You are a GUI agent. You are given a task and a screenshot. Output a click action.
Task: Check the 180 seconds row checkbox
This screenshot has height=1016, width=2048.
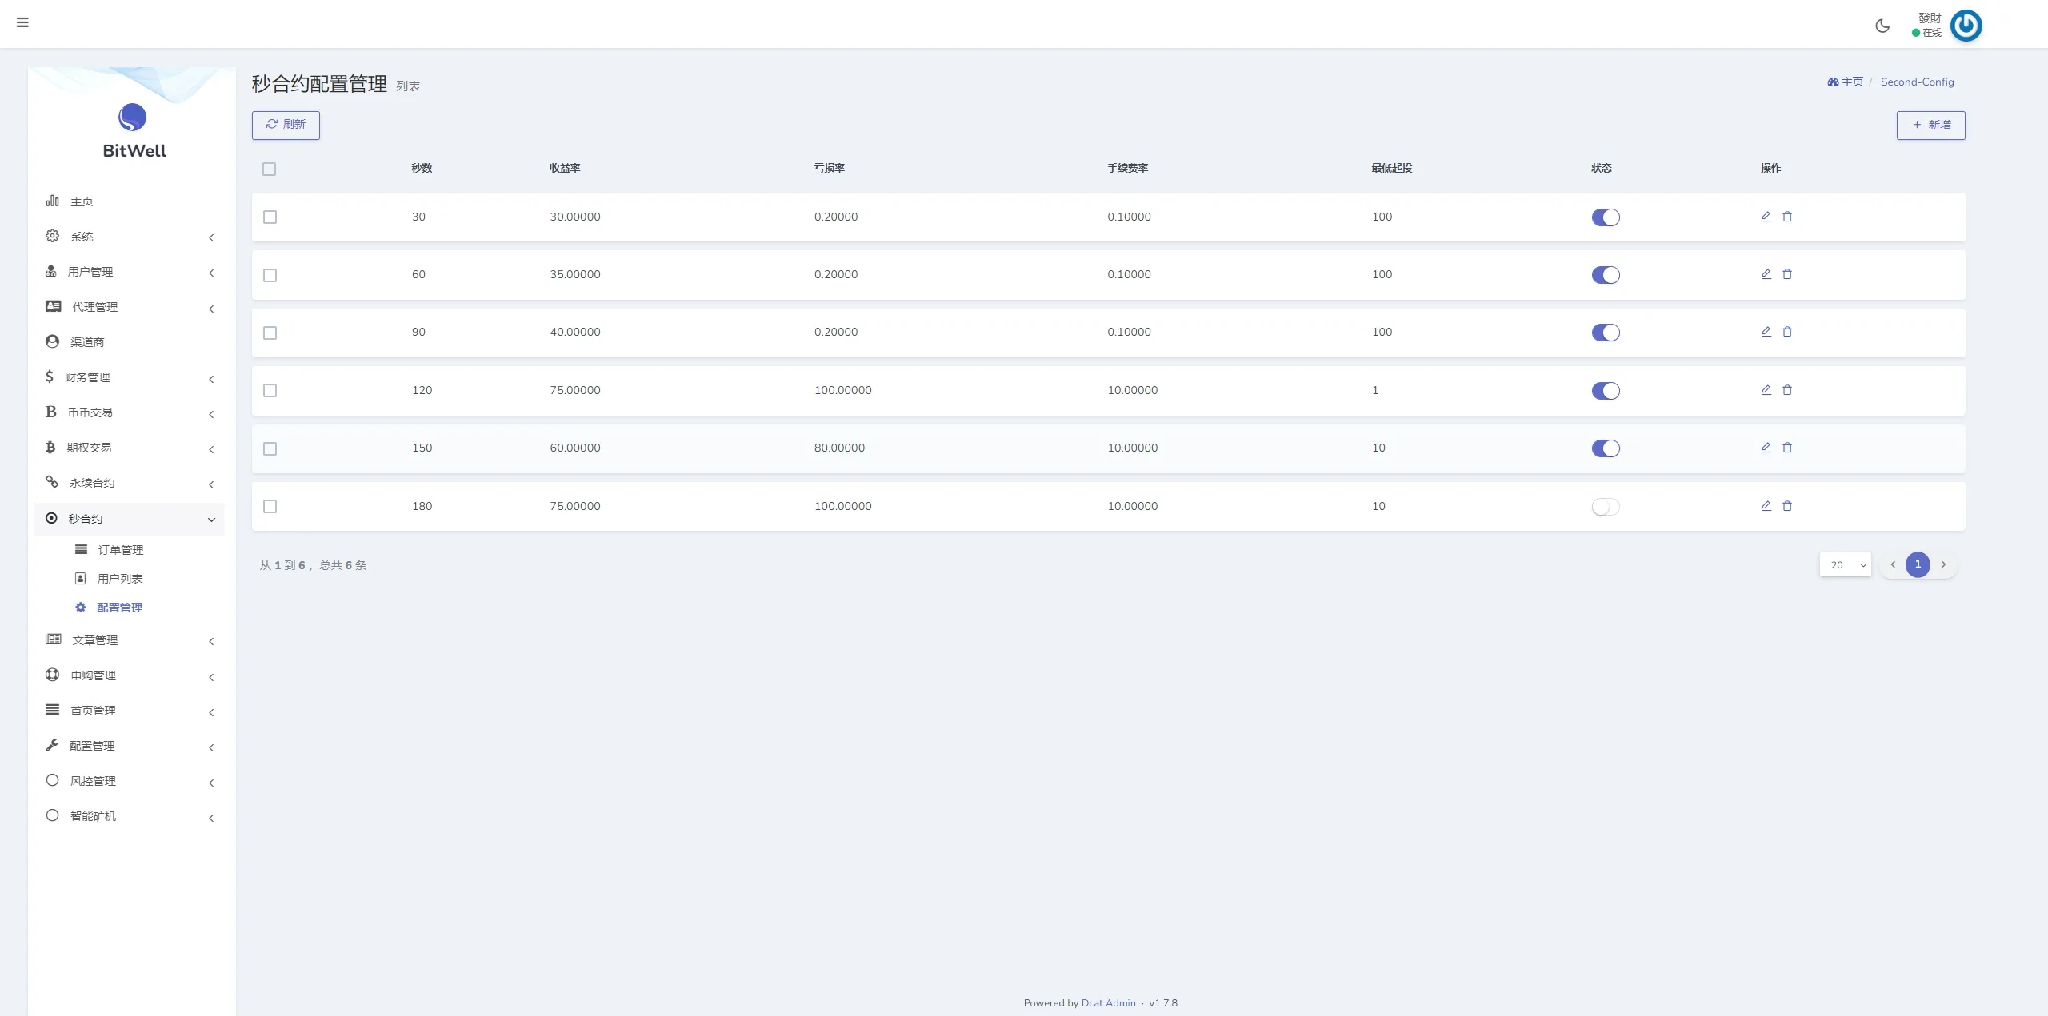click(x=270, y=507)
